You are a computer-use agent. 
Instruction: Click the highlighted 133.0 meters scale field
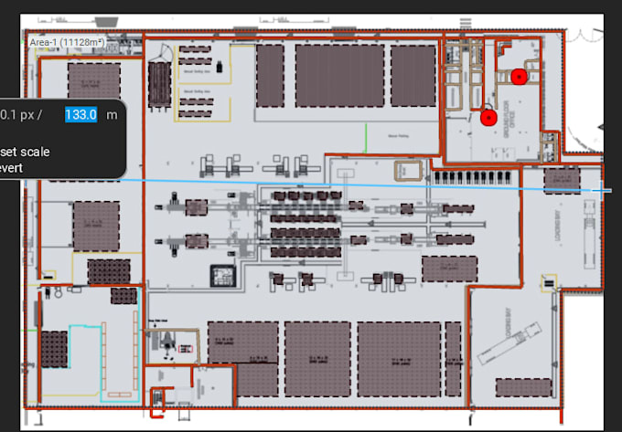click(80, 115)
